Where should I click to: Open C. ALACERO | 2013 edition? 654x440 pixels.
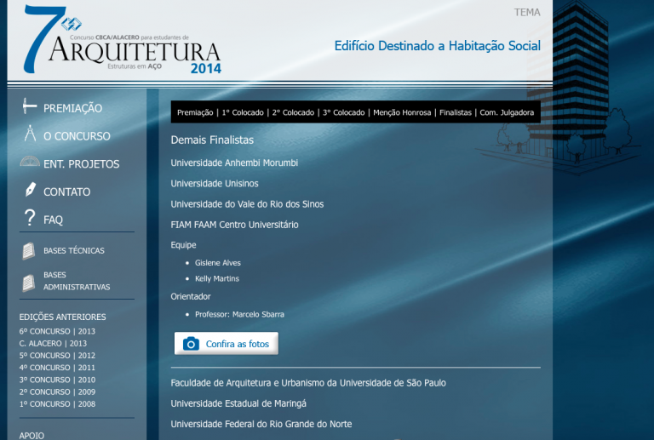[53, 344]
